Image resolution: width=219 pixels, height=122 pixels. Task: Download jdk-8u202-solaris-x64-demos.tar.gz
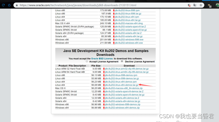(123, 101)
